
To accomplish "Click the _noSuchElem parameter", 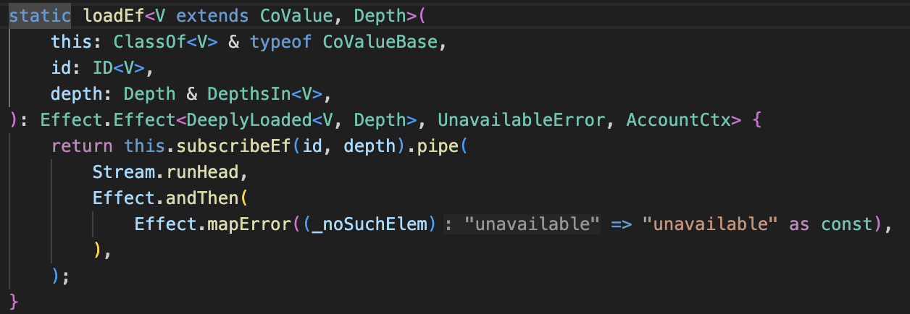I will click(387, 224).
